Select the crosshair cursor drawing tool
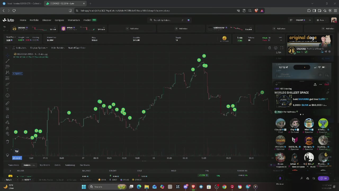The height and width of the screenshot is (191, 339). point(7,55)
